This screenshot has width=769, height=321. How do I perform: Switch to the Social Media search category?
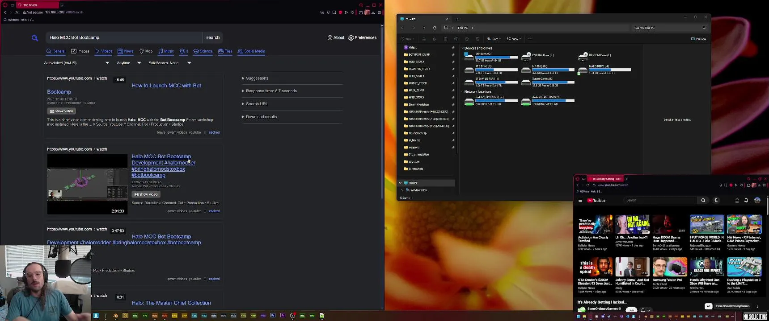pos(251,51)
